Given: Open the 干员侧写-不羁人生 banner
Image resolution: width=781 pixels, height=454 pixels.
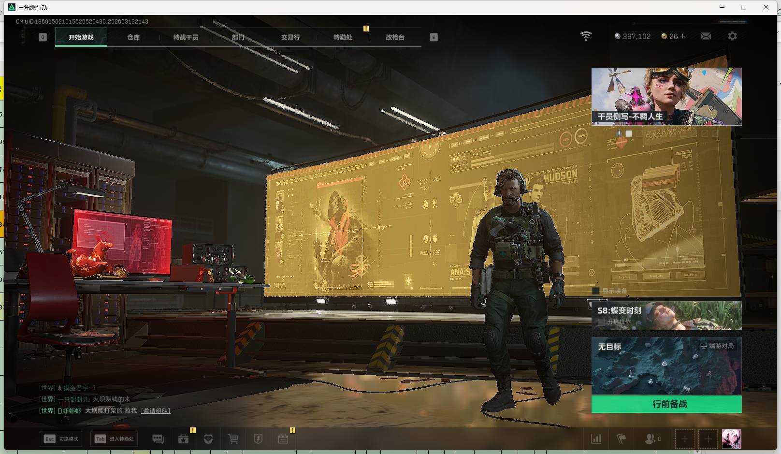Looking at the screenshot, I should tap(666, 96).
